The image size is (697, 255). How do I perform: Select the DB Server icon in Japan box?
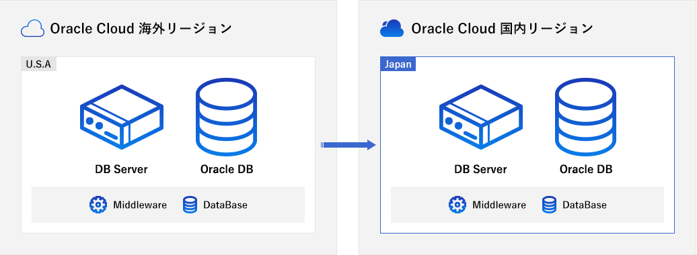tap(481, 117)
